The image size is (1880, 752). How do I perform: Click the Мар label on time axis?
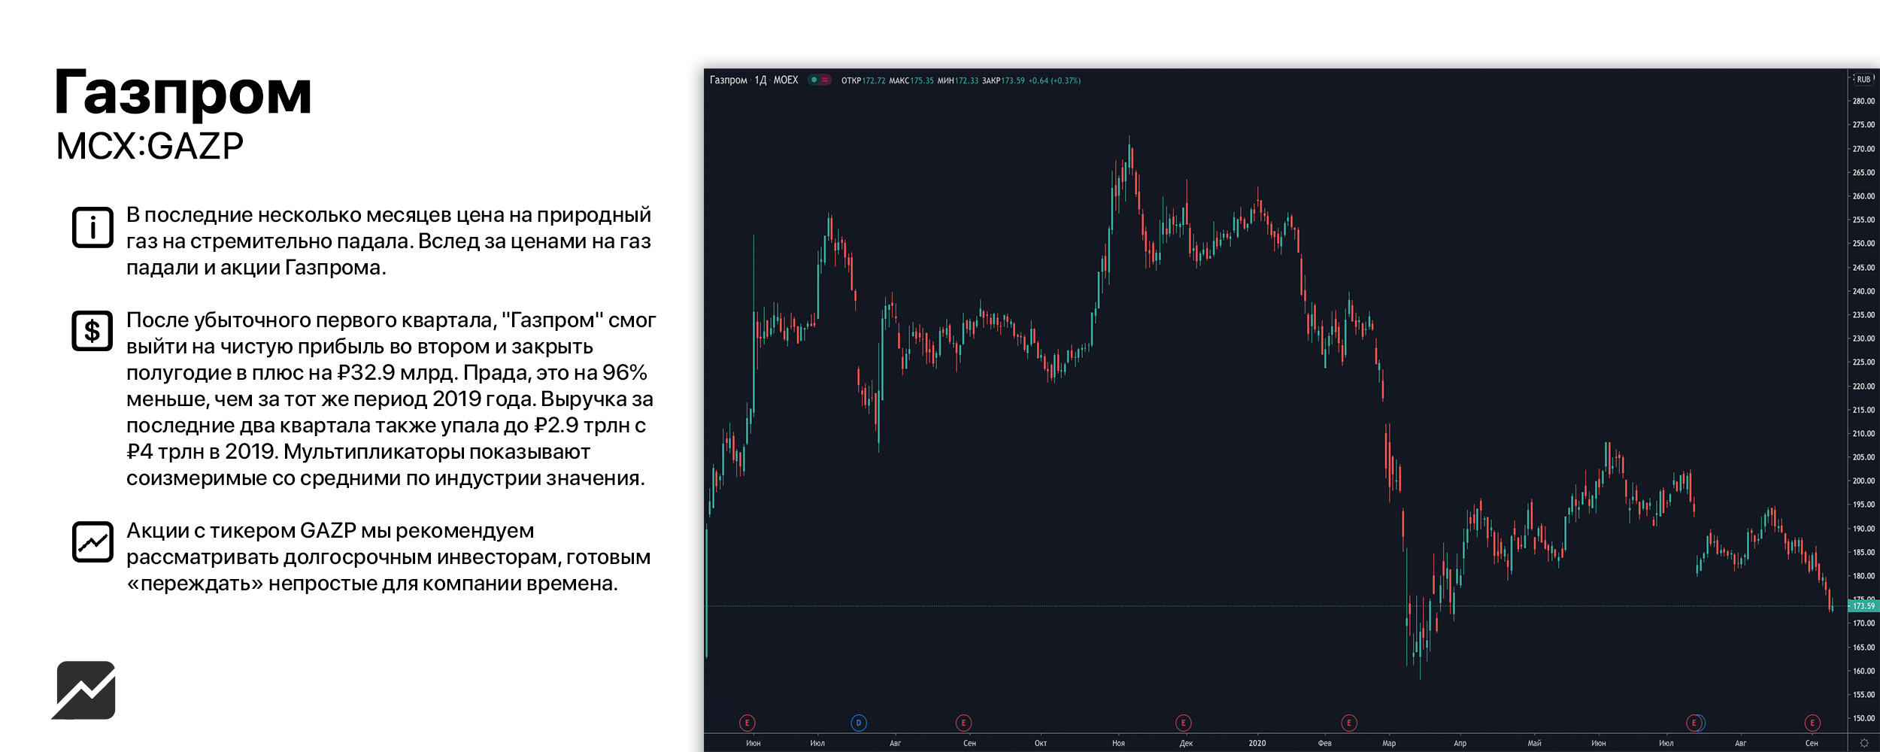[1389, 743]
